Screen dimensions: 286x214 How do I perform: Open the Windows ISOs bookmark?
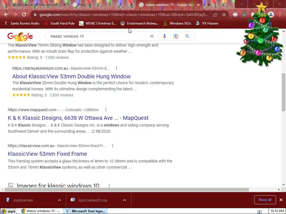(177, 23)
